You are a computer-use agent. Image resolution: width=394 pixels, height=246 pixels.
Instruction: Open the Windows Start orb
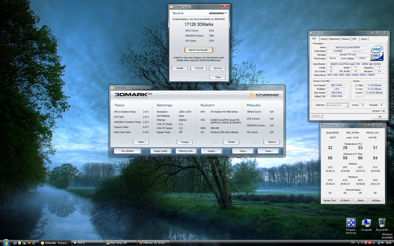pyautogui.click(x=6, y=243)
